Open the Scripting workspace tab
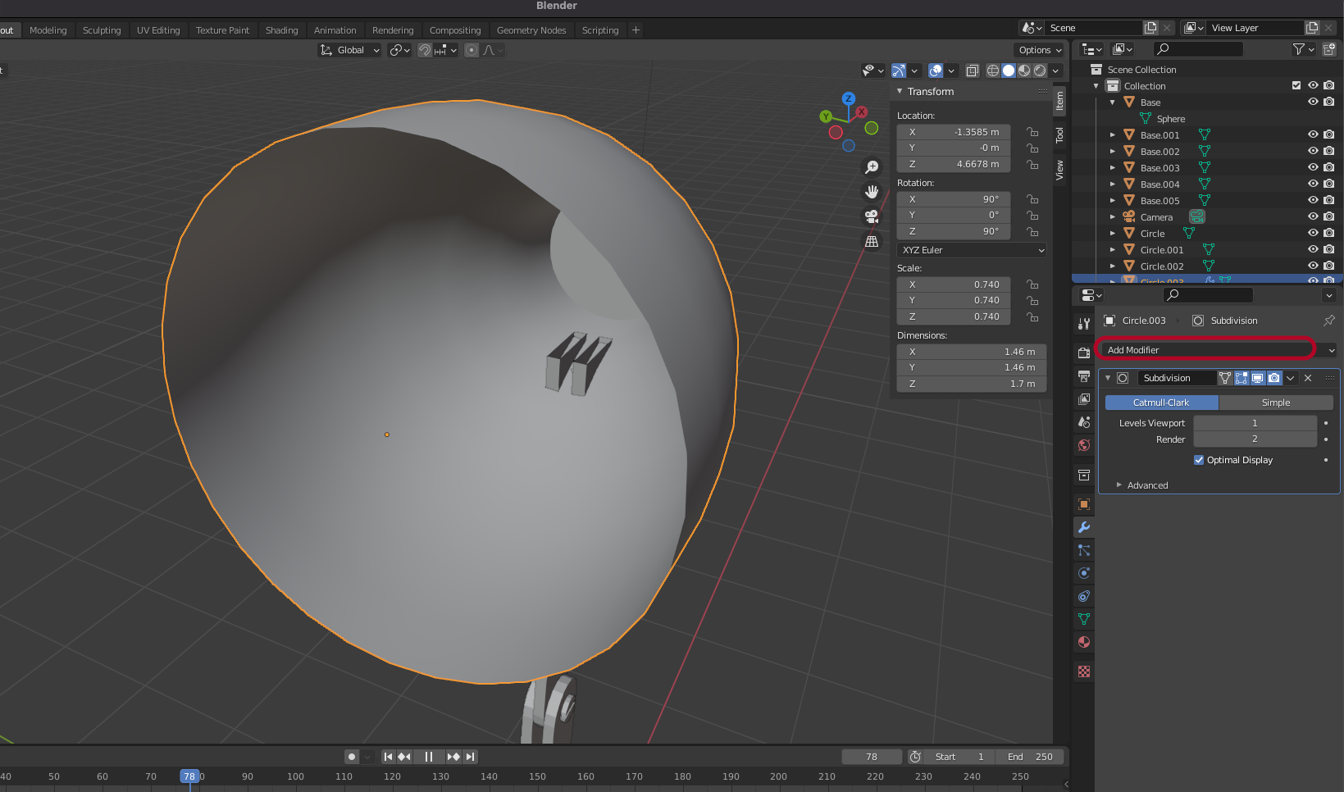Viewport: 1344px width, 792px height. (600, 30)
